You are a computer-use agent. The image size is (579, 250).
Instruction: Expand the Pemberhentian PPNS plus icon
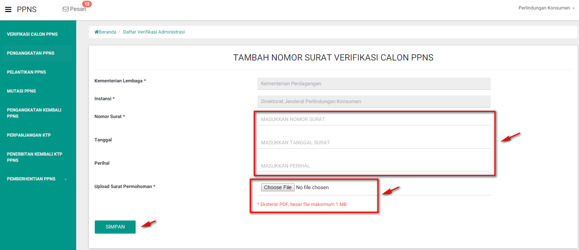click(x=66, y=179)
